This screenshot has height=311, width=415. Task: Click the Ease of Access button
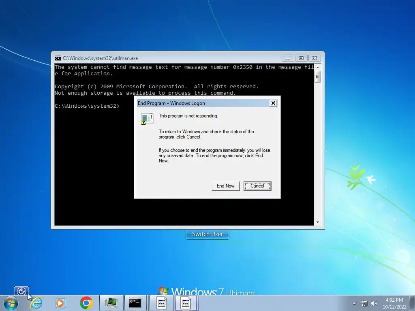click(21, 292)
